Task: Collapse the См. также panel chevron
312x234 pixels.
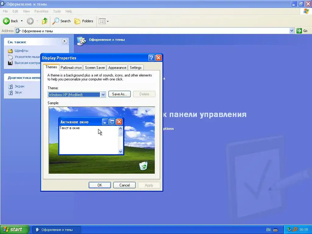Action: point(65,41)
